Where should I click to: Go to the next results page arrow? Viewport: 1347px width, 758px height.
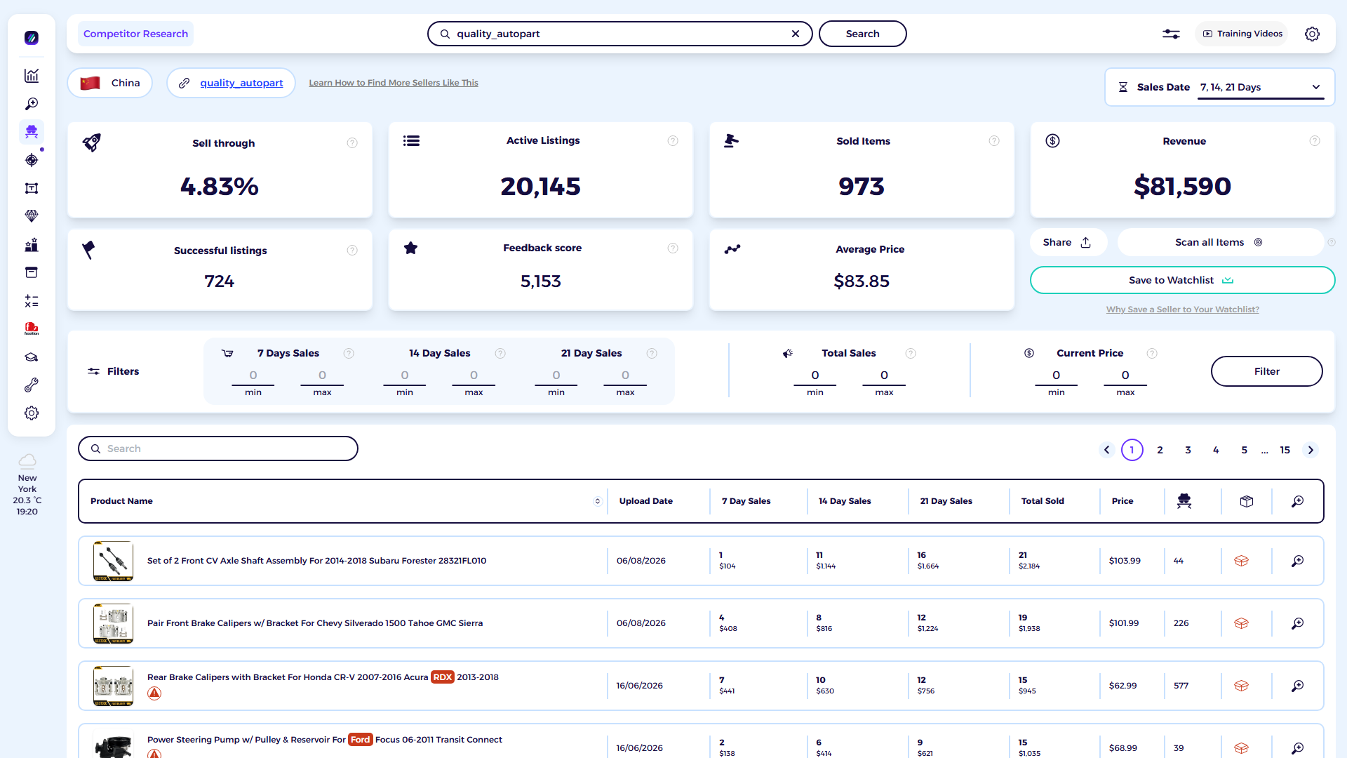click(1311, 450)
